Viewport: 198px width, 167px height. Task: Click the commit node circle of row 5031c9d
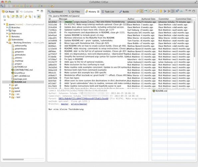pyautogui.click(x=60, y=25)
